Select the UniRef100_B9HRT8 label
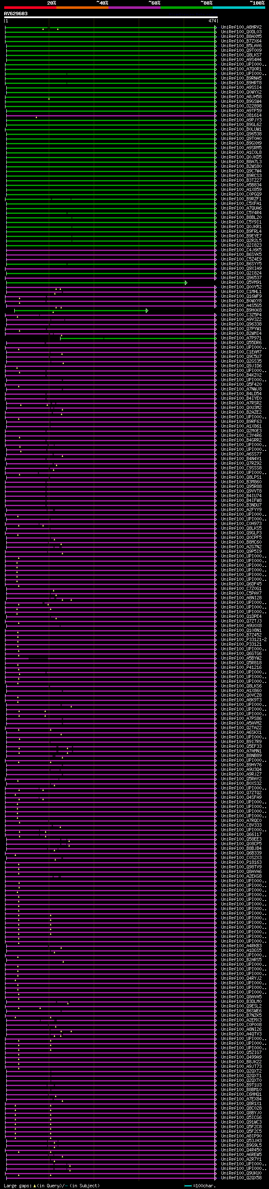Viewport: 269px width, 1189px height. click(x=241, y=83)
